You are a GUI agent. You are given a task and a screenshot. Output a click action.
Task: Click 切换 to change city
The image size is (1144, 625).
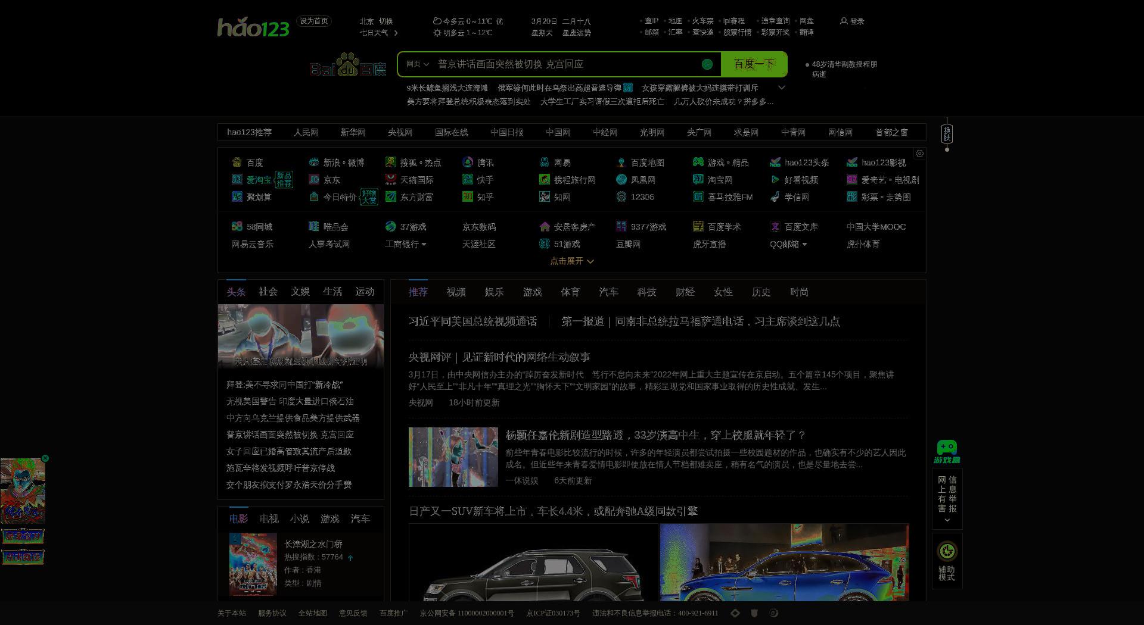tap(386, 21)
